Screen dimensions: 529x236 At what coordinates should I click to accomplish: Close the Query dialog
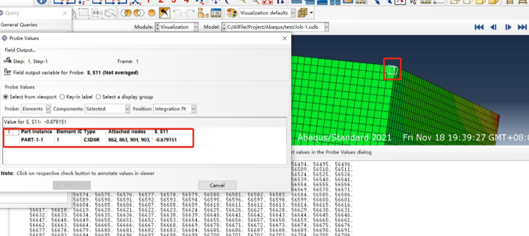click(65, 13)
